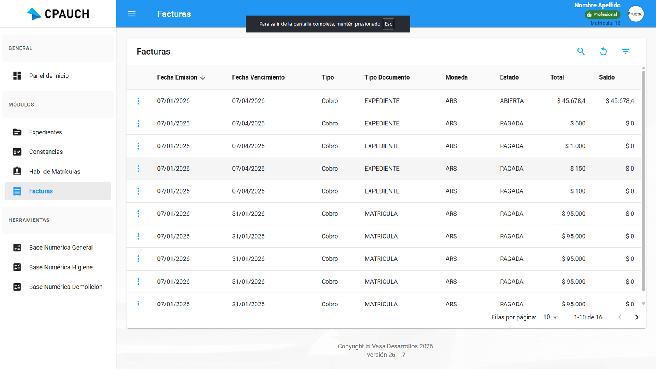Go to Panel de Inicio
The height and width of the screenshot is (369, 656).
point(49,76)
